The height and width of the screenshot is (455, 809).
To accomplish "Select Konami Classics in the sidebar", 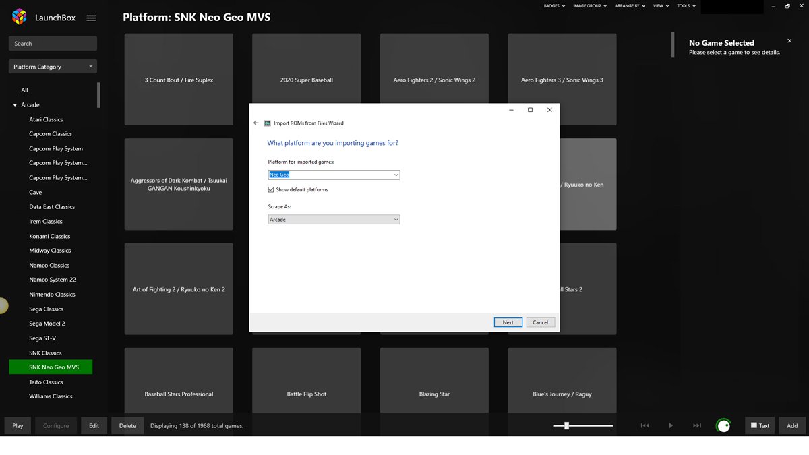I will (50, 236).
